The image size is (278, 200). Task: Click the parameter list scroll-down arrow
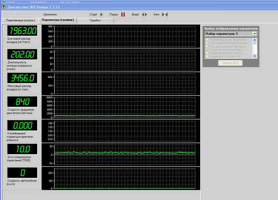tap(254, 56)
